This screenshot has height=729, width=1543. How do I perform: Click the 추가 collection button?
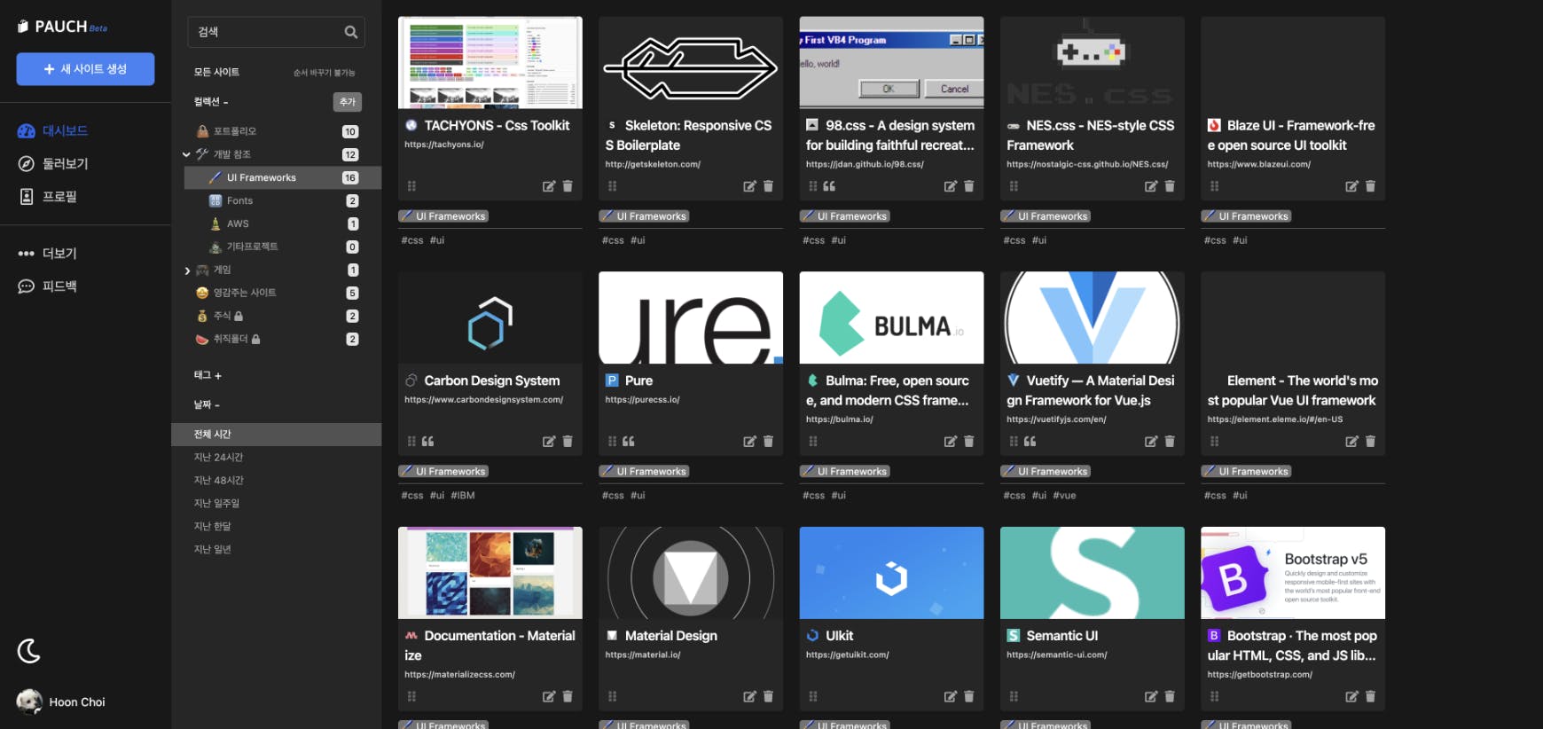pos(348,102)
